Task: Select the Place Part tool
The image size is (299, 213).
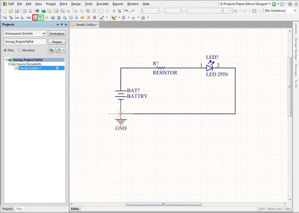Action: 47,18
